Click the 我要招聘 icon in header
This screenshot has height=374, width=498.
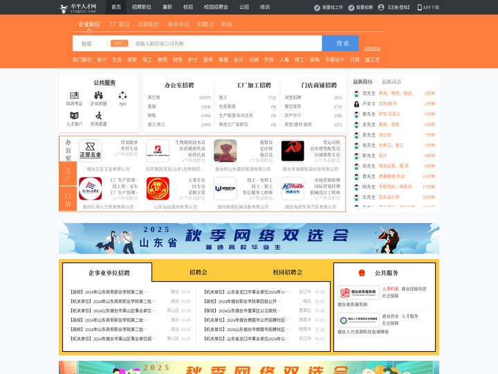tap(351, 8)
